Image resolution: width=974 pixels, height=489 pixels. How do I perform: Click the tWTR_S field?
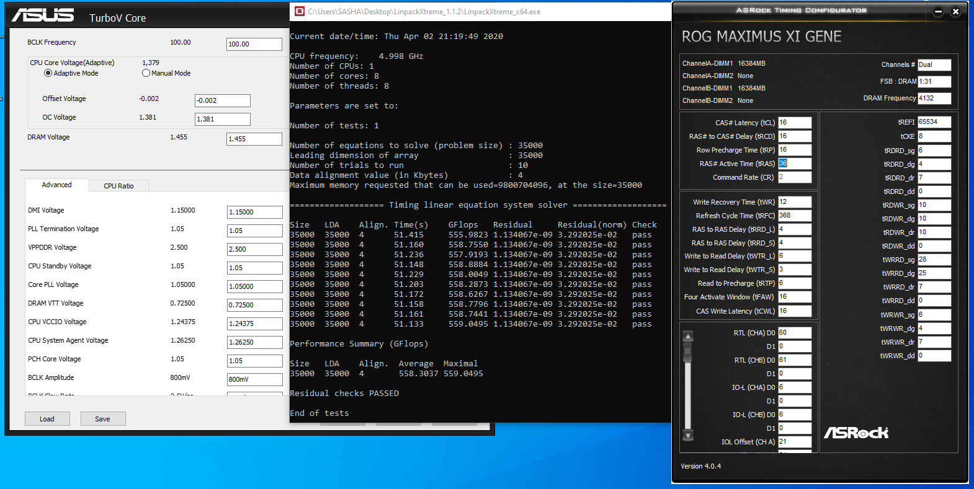795,270
